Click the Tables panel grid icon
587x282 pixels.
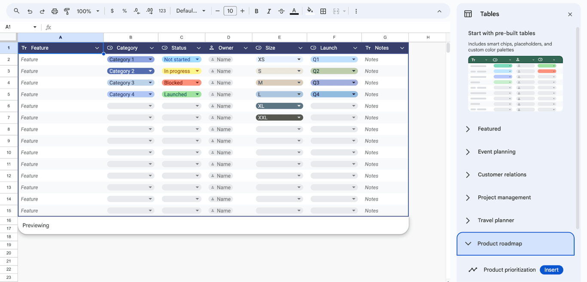pyautogui.click(x=468, y=14)
